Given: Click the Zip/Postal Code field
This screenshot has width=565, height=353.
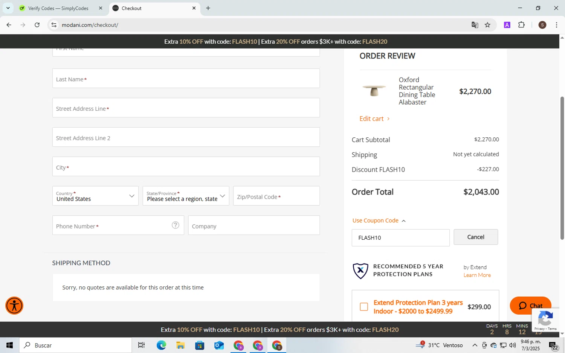Looking at the screenshot, I should point(276,196).
